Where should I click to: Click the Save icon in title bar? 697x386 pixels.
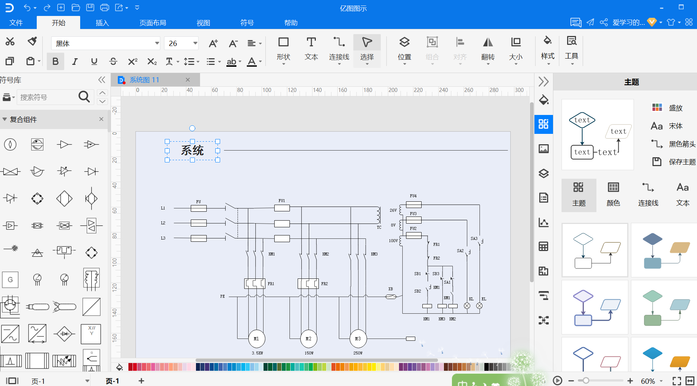[x=90, y=7]
